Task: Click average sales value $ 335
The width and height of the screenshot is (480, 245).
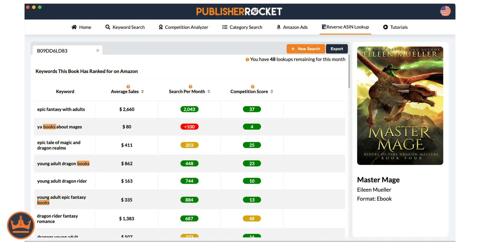Action: (x=127, y=200)
